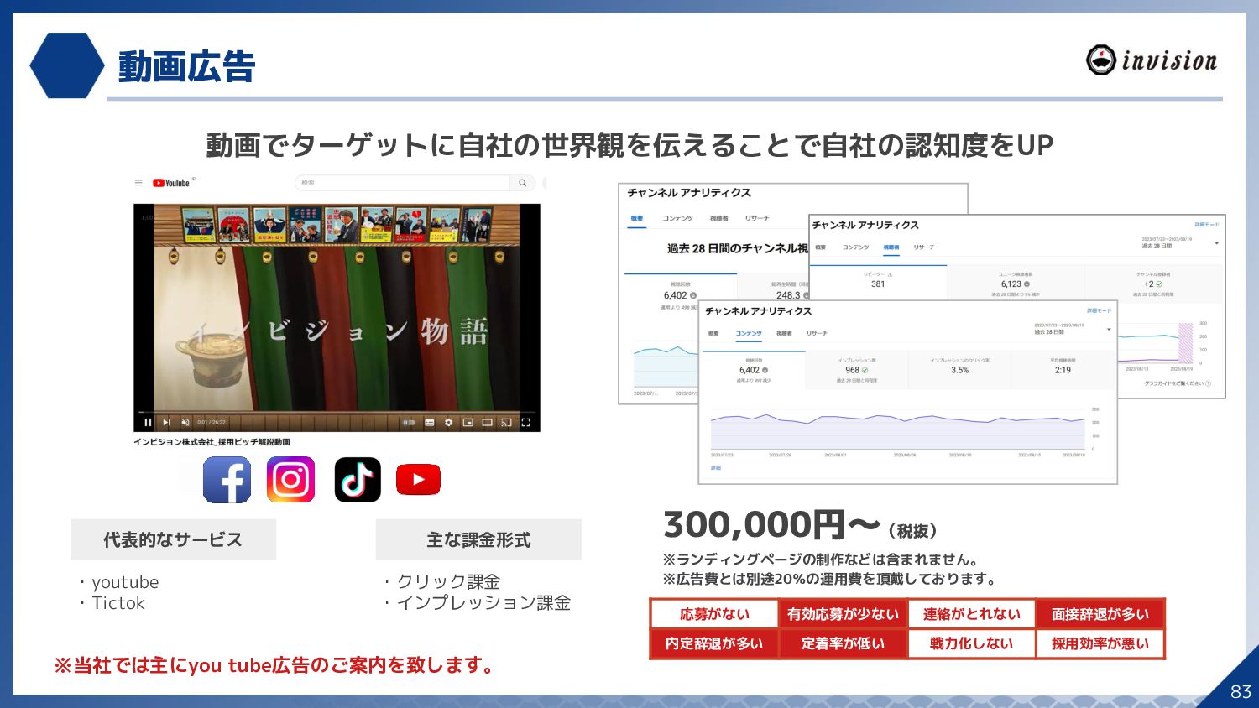Select リサーチ tab in back-right analytics window

coord(924,247)
